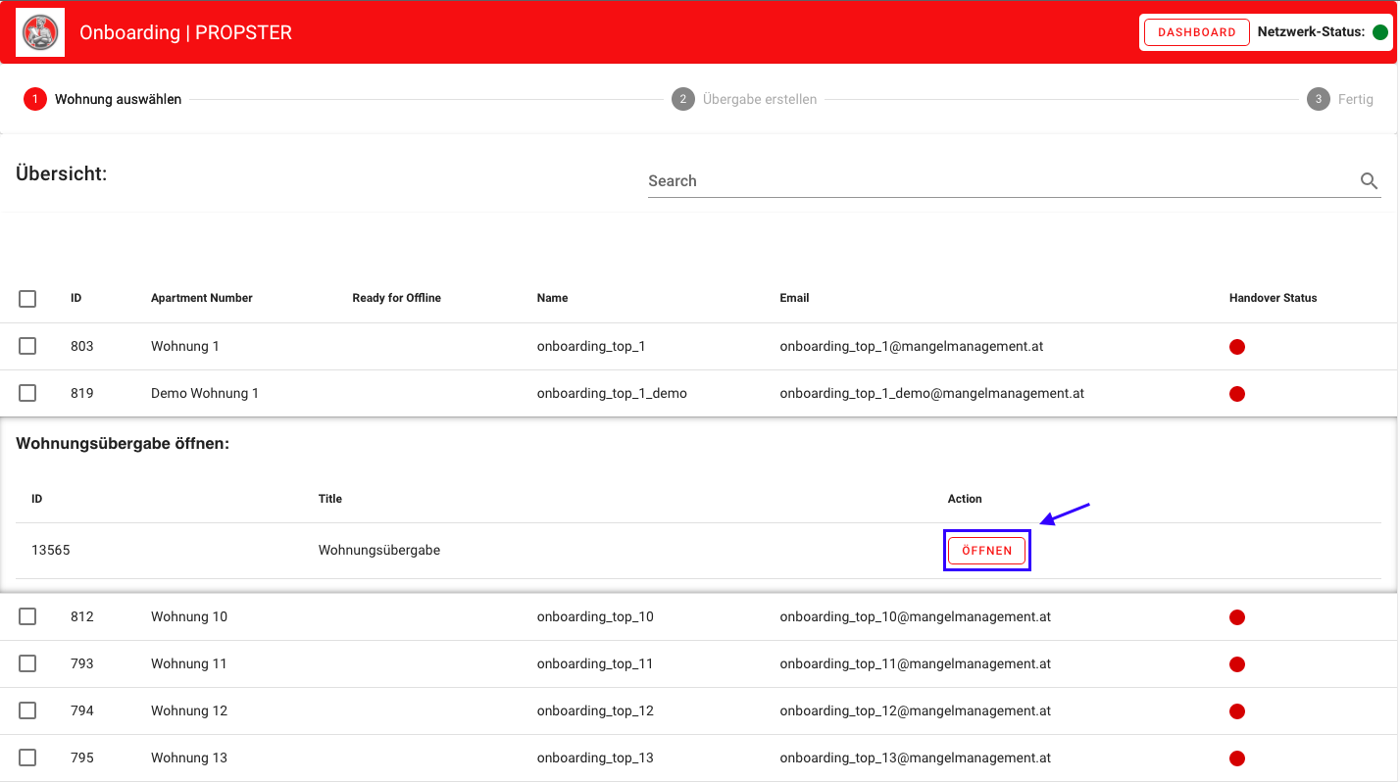Toggle the select-all checkbox in table header
Image resolution: width=1400 pixels, height=782 pixels.
(27, 299)
